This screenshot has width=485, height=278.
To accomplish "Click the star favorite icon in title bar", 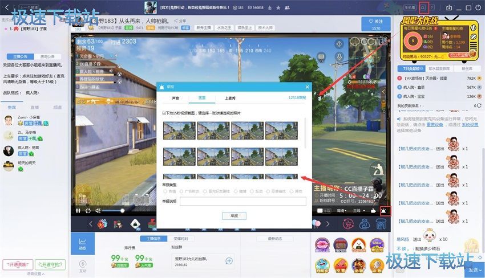I will tap(278, 8).
